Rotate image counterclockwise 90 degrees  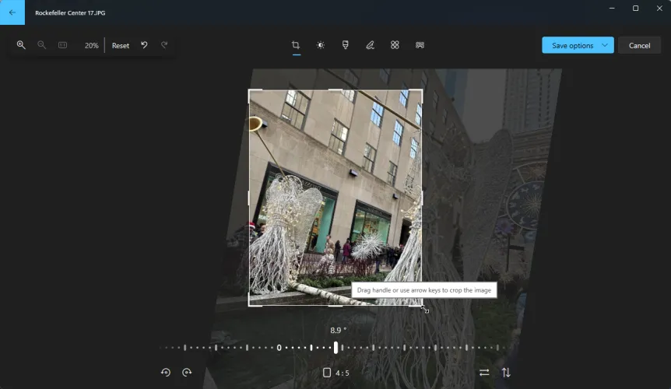coord(166,373)
